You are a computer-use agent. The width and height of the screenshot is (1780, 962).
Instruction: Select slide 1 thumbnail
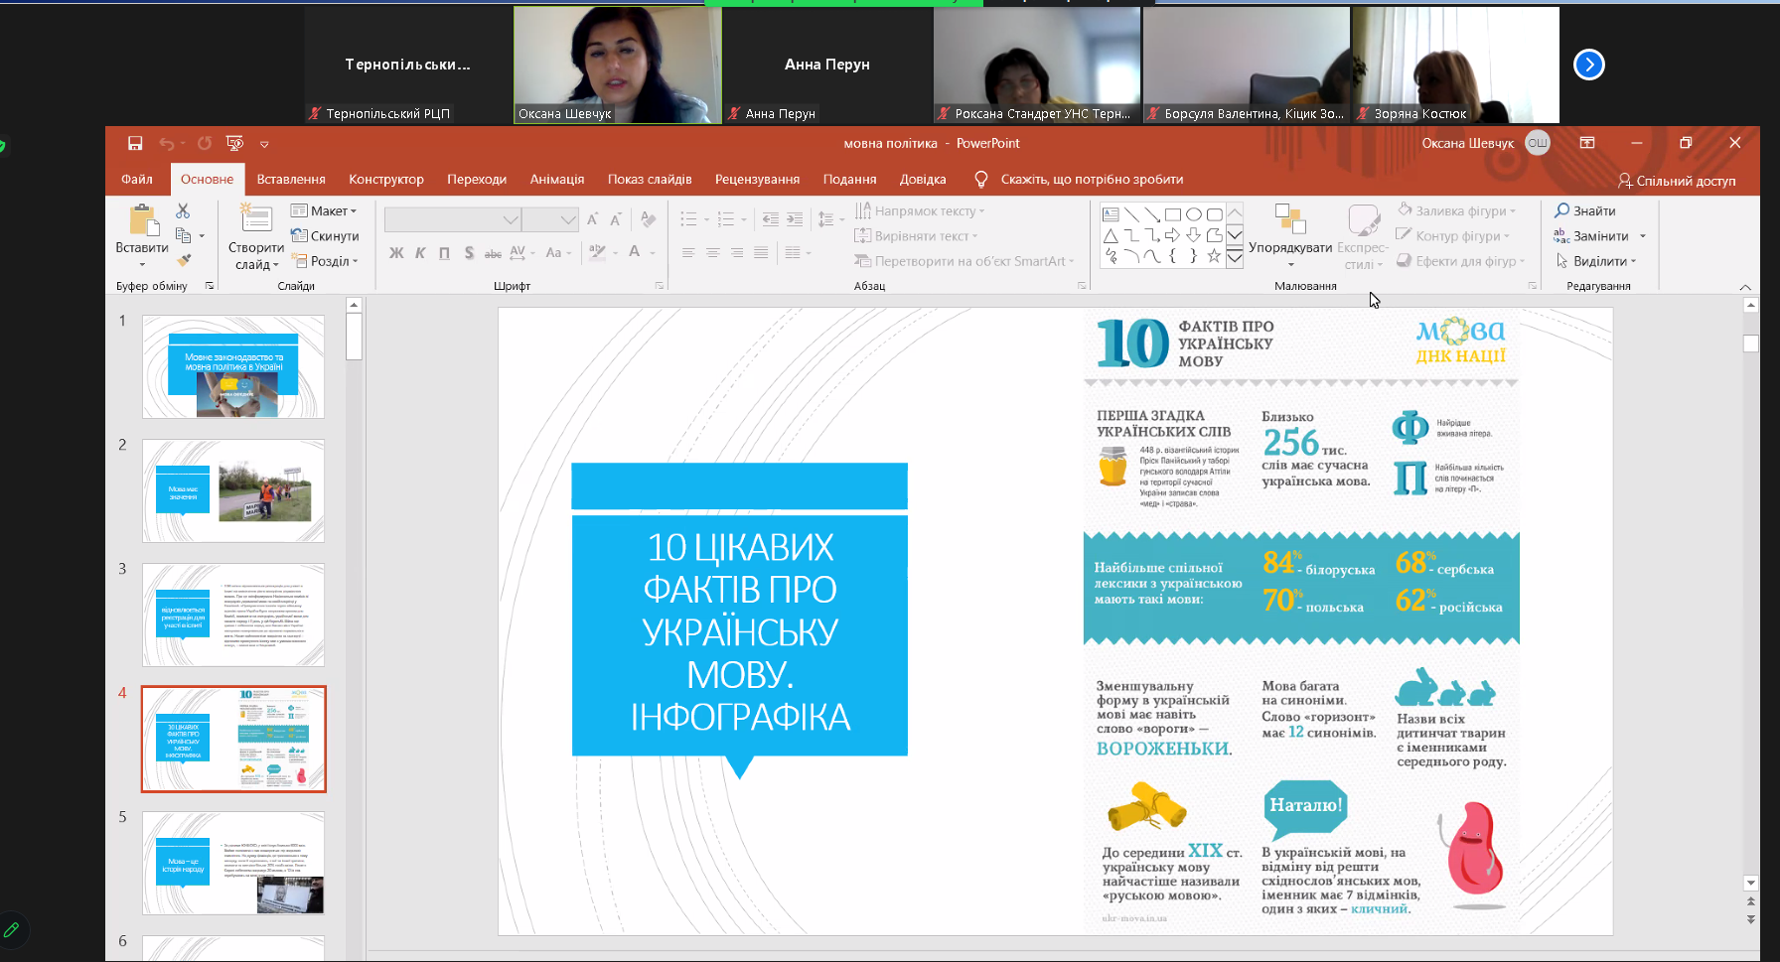click(233, 366)
